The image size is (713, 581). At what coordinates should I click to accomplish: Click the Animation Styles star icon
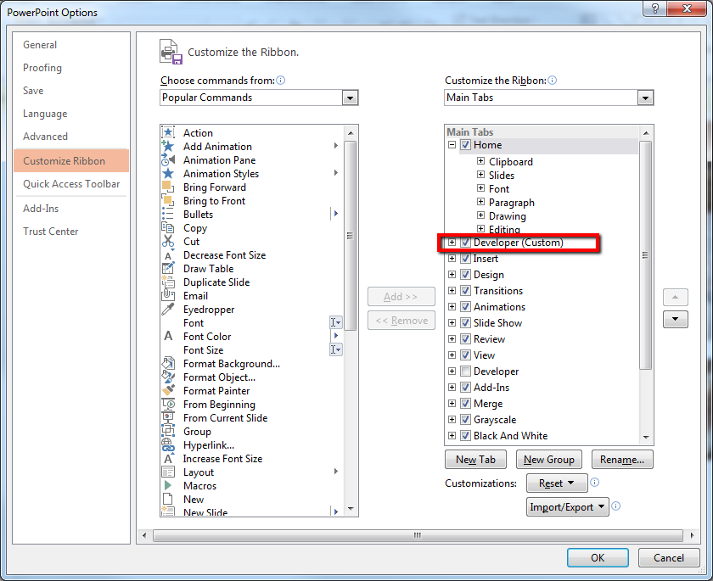(168, 174)
